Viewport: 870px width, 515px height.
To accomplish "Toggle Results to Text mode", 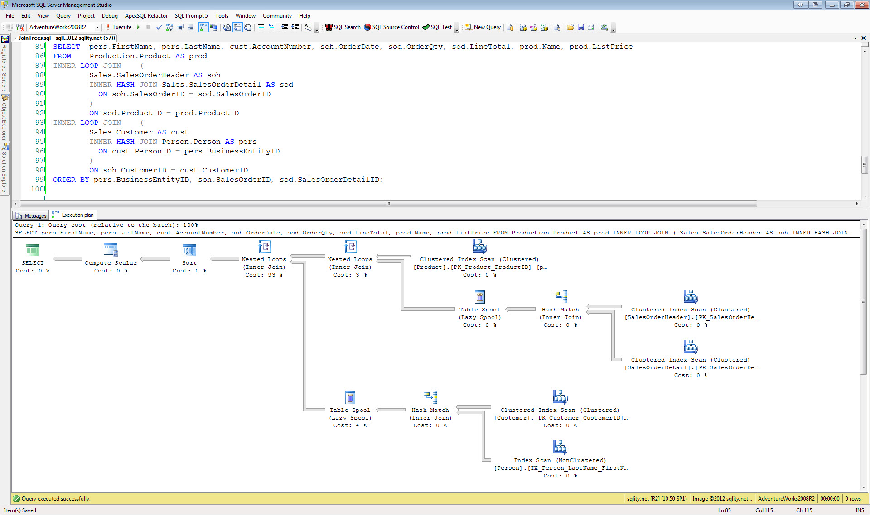I will coord(227,27).
